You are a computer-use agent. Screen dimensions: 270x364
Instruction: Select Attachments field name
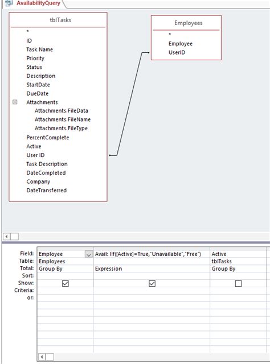(x=42, y=102)
